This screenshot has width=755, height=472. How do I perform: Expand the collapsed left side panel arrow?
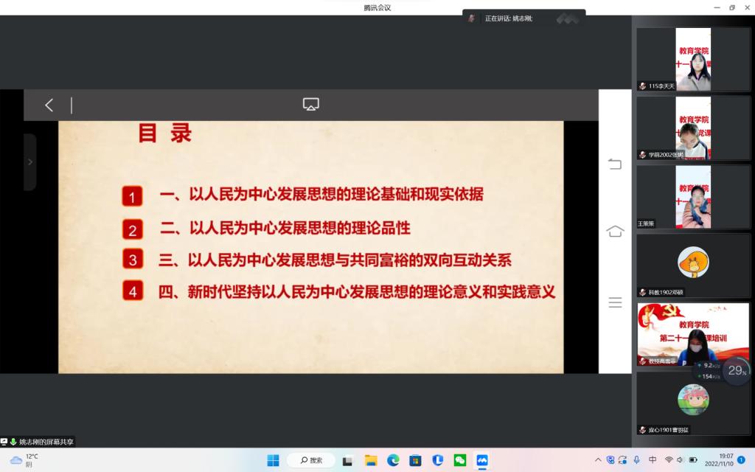point(29,162)
